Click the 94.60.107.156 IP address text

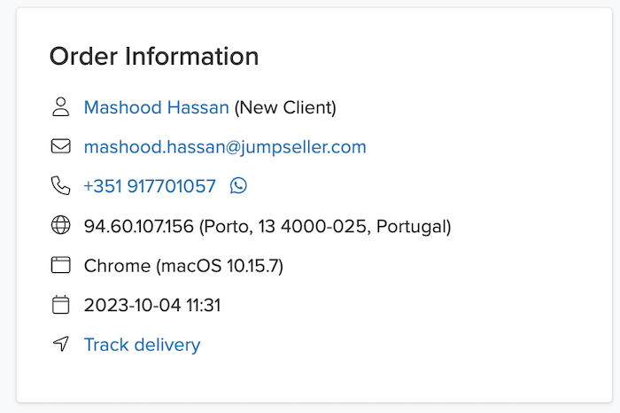point(138,226)
